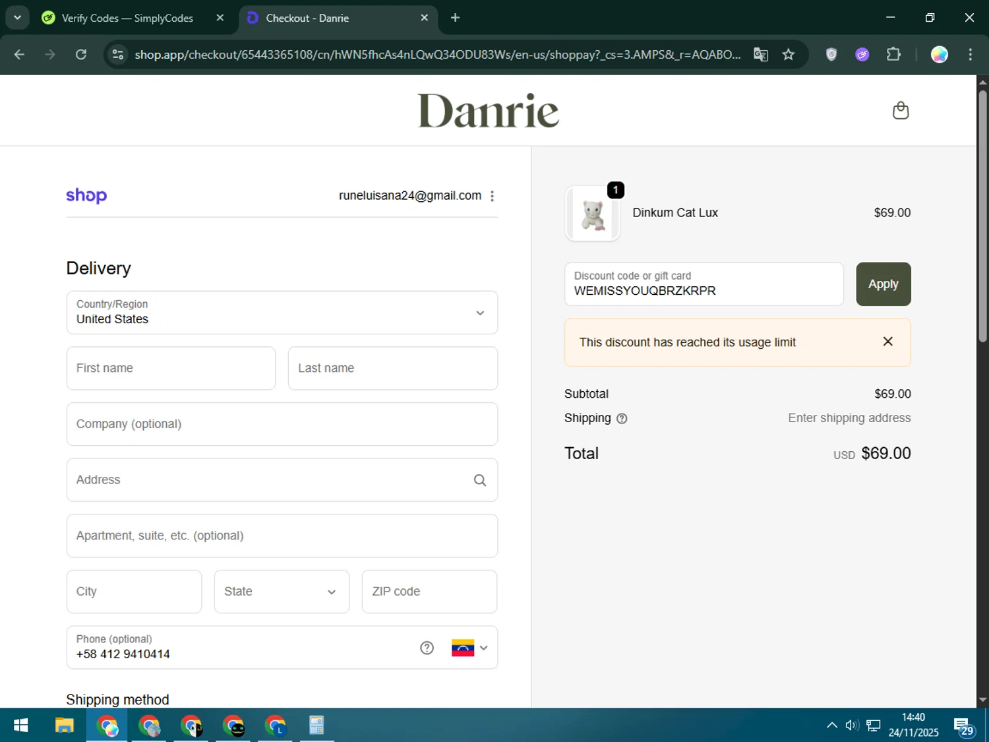
Task: Open the tab search dropdown arrow
Action: pos(17,18)
